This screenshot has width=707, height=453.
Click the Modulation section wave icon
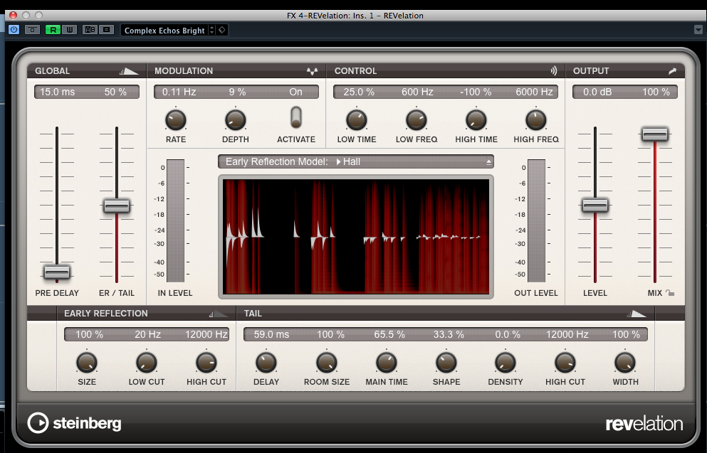312,71
